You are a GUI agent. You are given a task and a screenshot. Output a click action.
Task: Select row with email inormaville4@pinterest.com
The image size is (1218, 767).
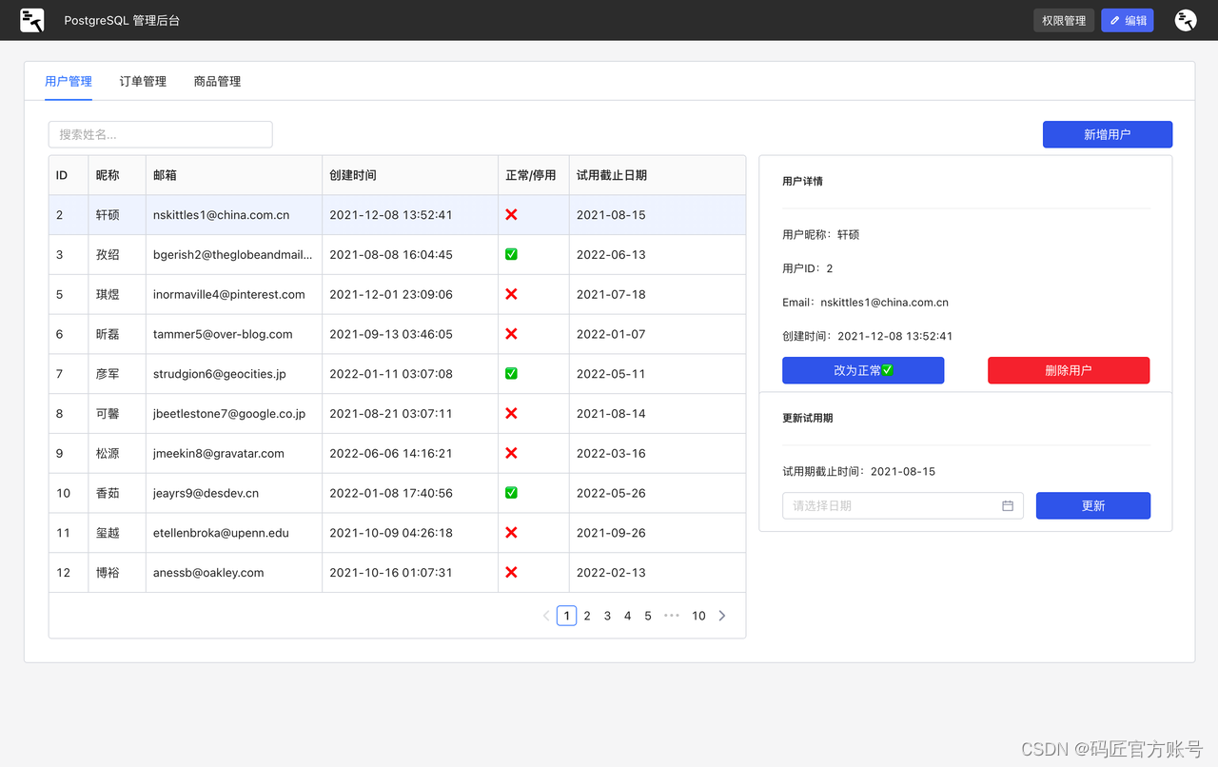(398, 294)
